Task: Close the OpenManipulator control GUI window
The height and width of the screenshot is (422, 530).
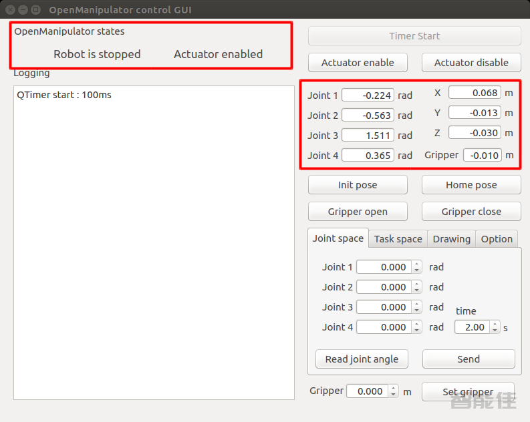Action: pos(11,10)
